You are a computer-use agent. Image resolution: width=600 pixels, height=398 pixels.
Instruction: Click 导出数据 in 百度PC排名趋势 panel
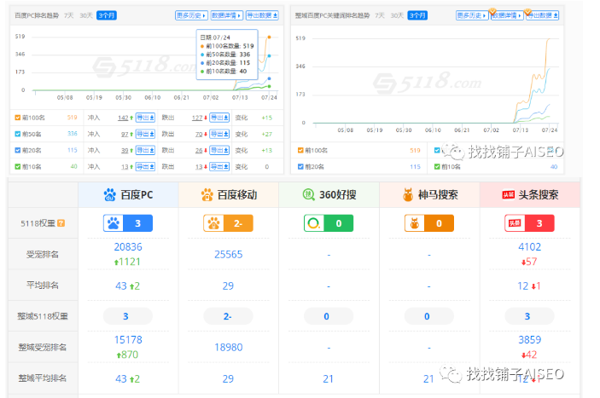coord(262,15)
